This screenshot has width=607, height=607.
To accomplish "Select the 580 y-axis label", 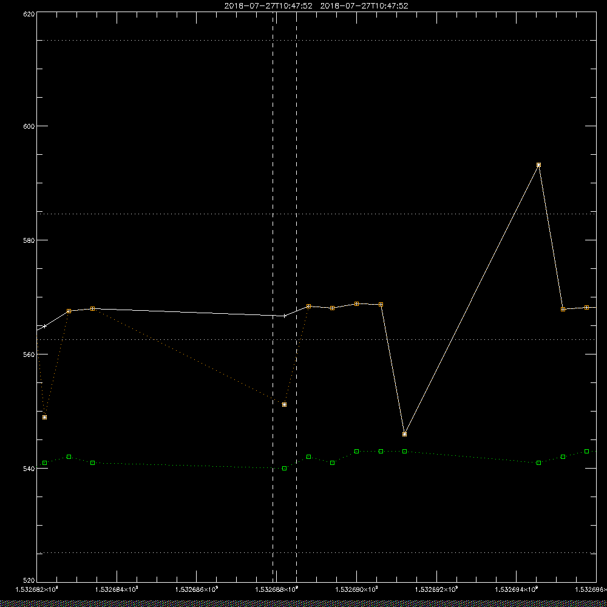I will coord(29,240).
